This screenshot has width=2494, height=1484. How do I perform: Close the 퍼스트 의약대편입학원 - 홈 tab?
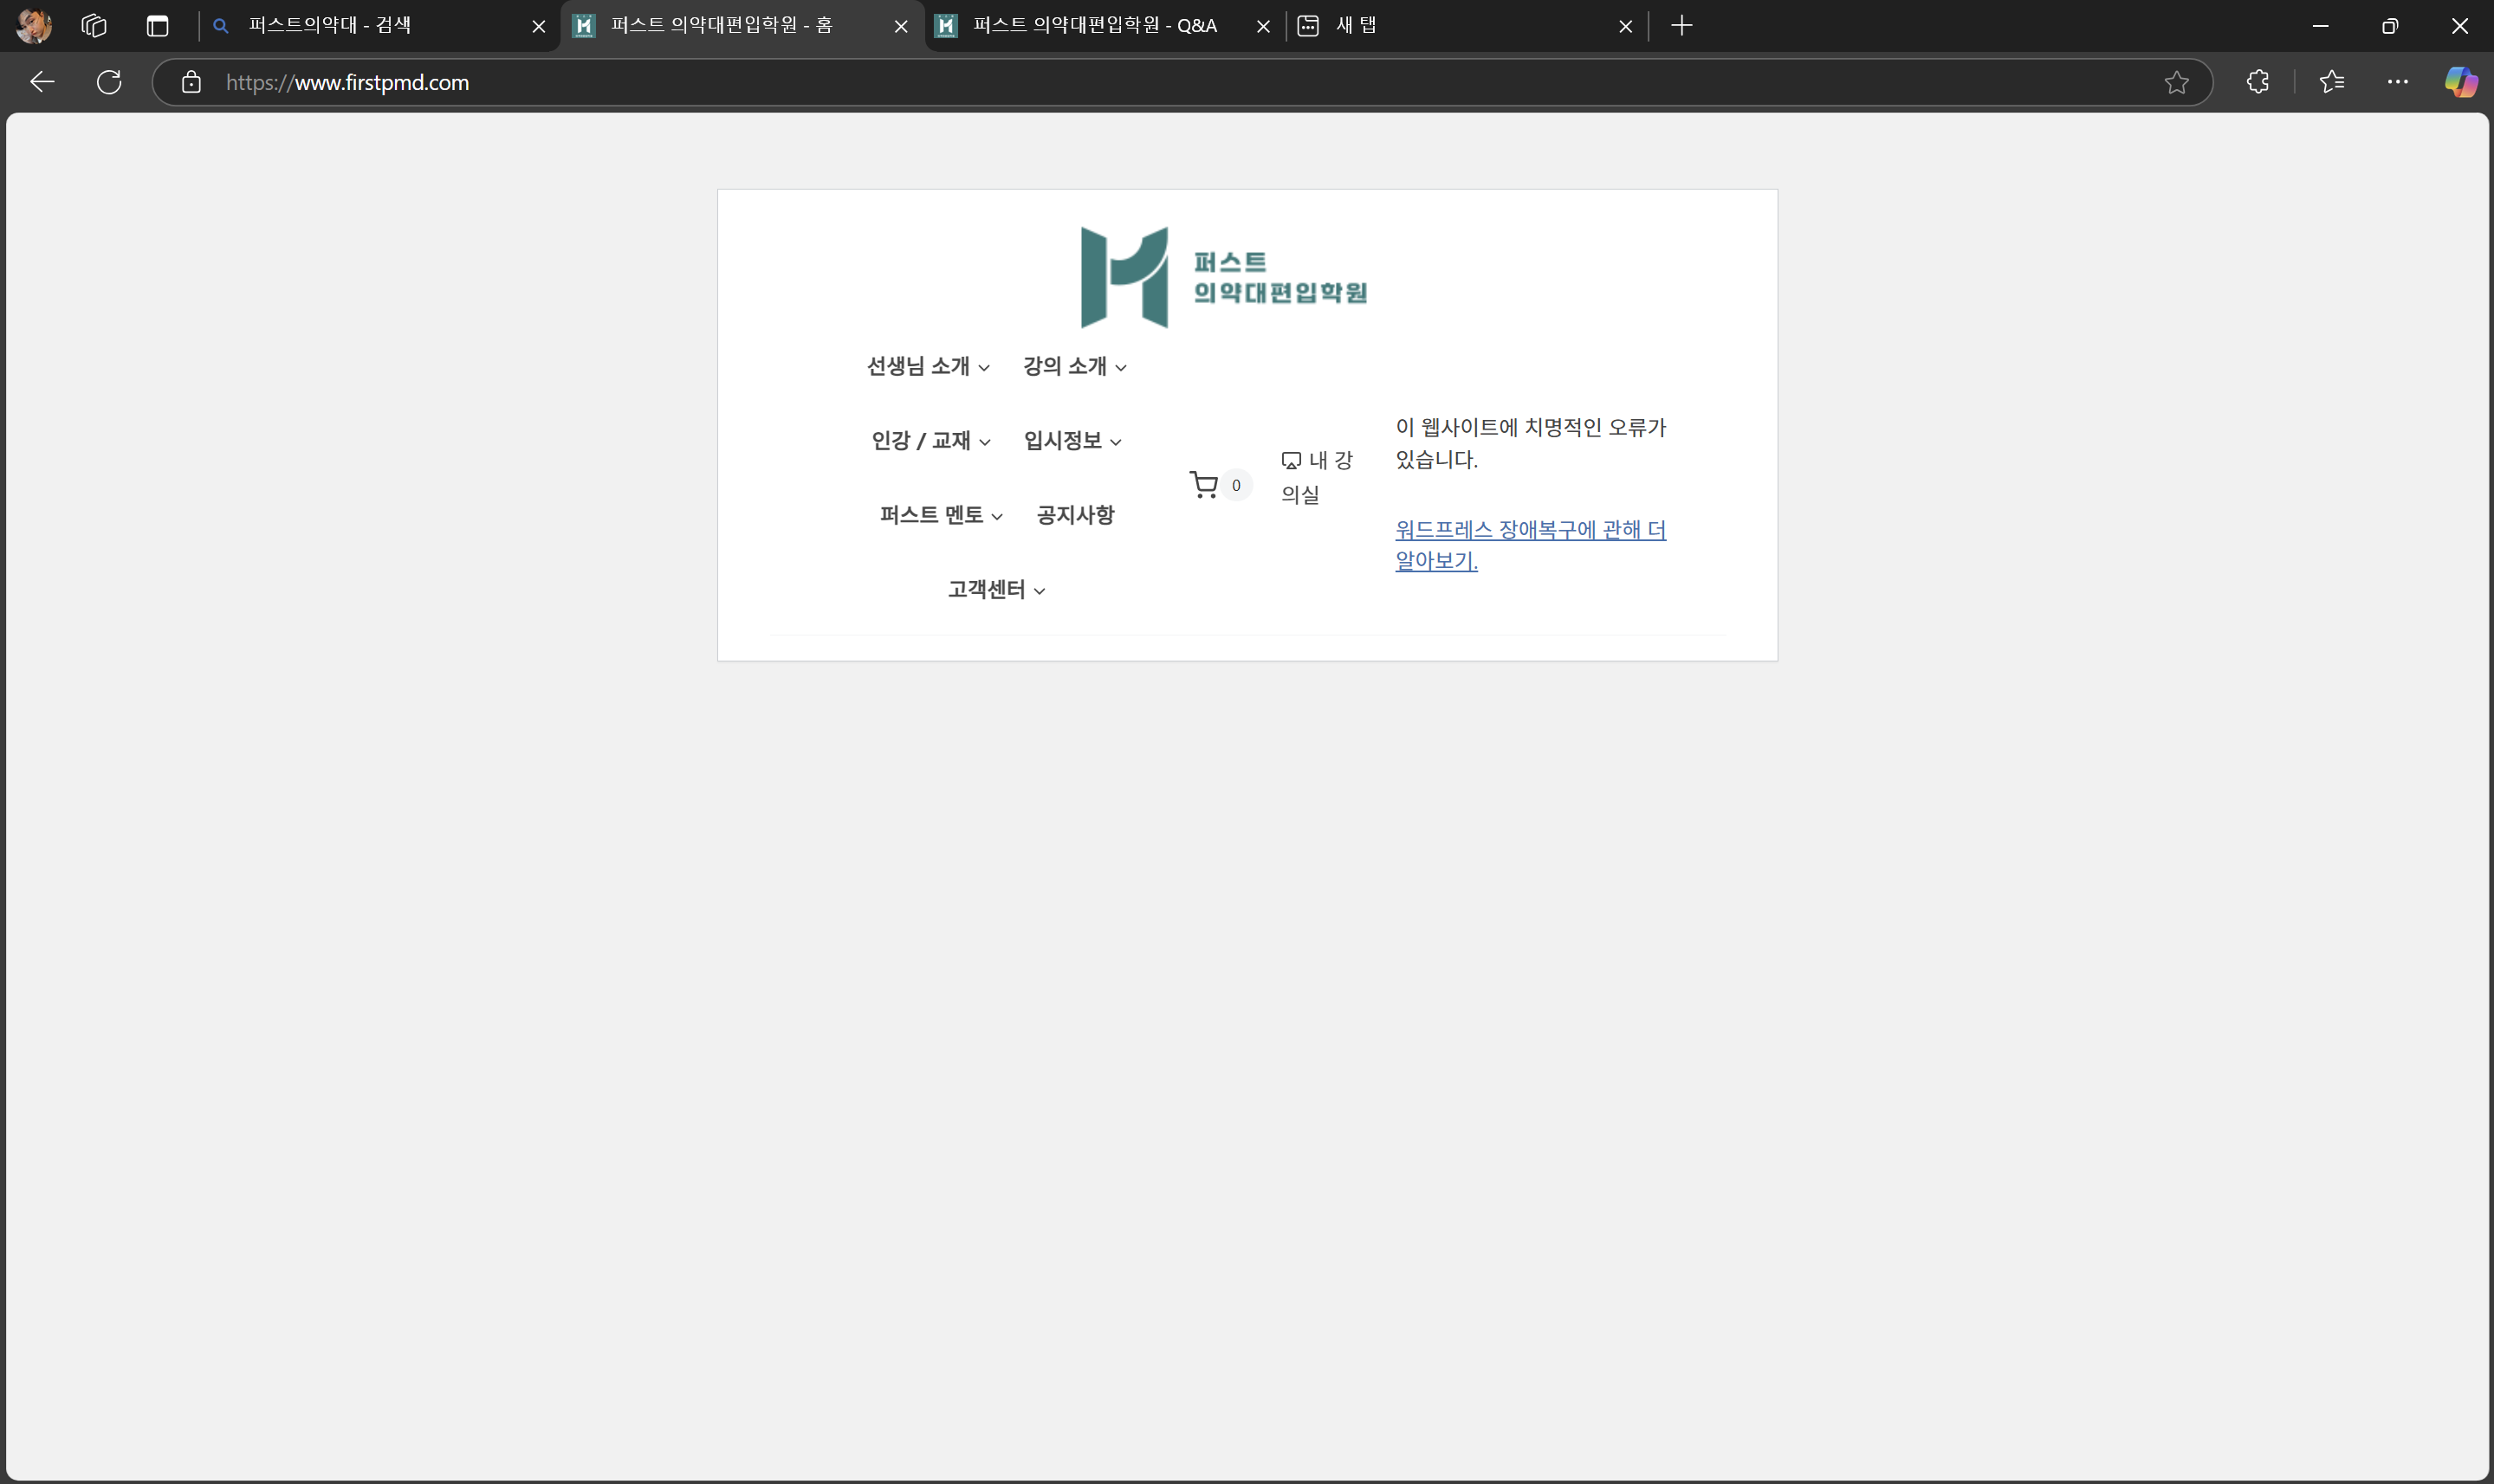click(x=900, y=27)
